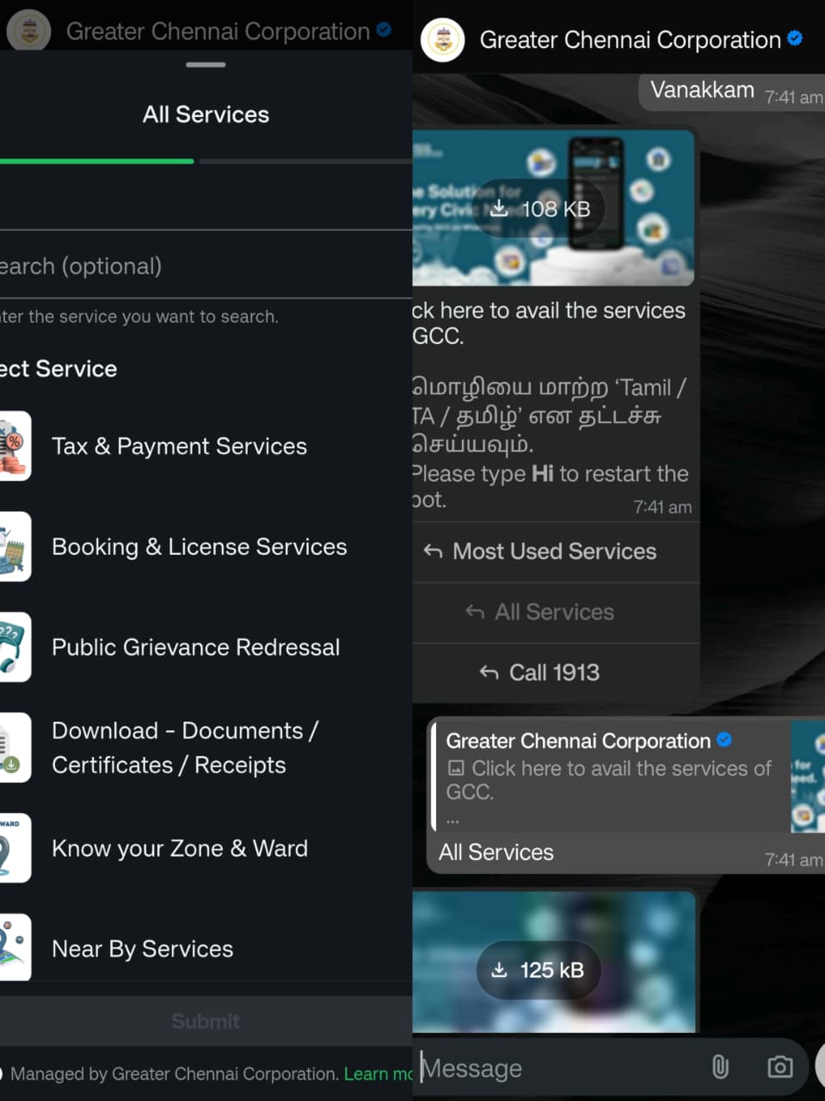Open the Know your Zone & Ward pin icon
This screenshot has height=1101, width=825.
tap(15, 848)
